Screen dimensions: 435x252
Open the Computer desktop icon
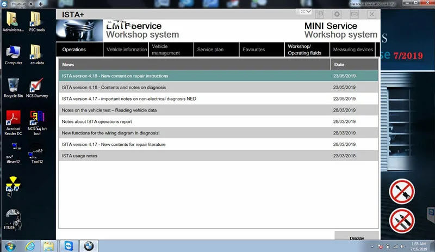click(13, 55)
